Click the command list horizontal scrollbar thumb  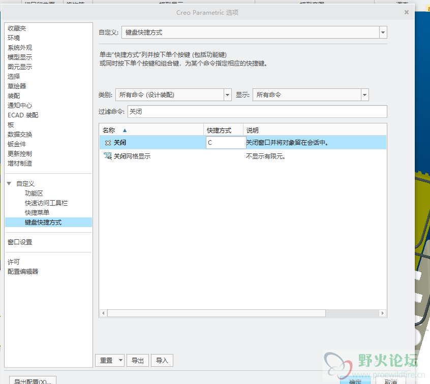point(217,313)
